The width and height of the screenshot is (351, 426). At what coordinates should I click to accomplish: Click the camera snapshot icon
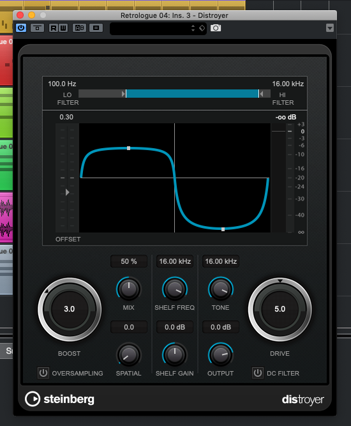pos(216,28)
